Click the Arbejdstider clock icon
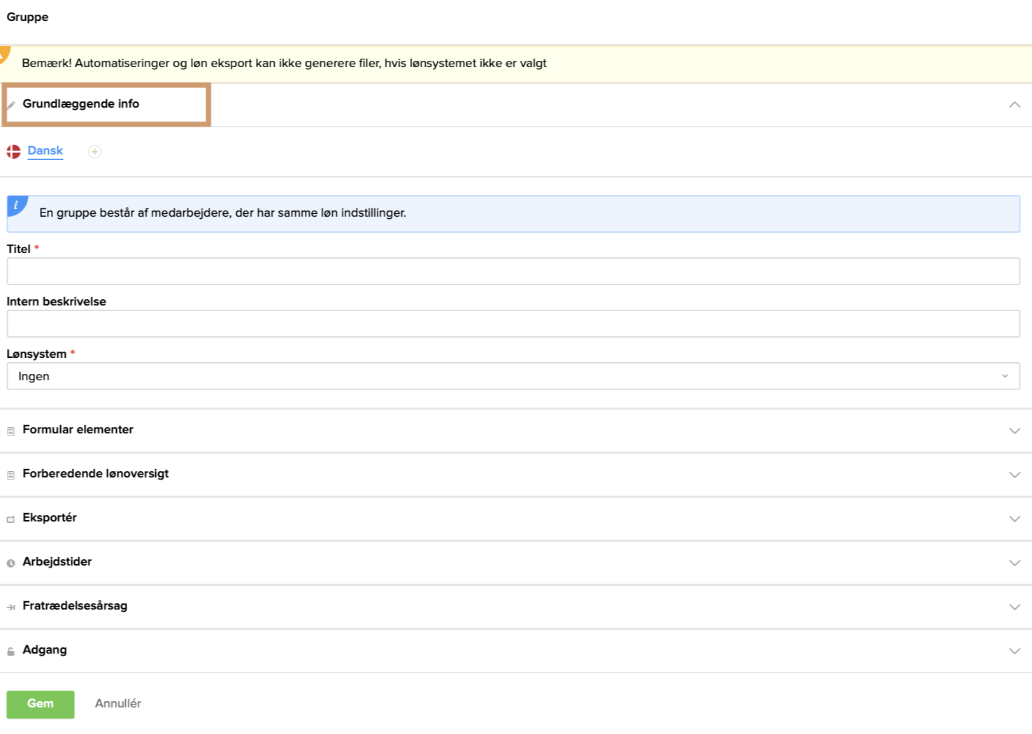The height and width of the screenshot is (734, 1032). (x=10, y=563)
